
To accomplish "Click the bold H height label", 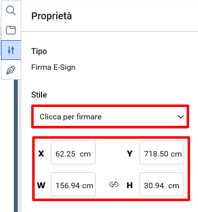I will (130, 185).
